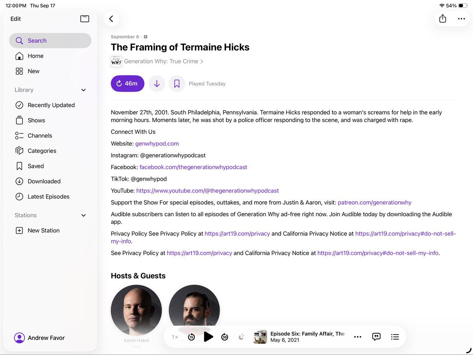
Task: Download the episode with arrow icon
Action: [x=156, y=84]
